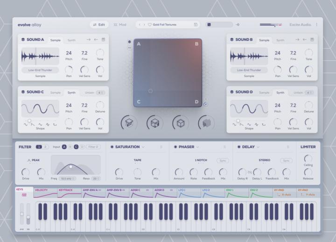This screenshot has height=242, width=336.
Task: Change the Peak filter type selector
Action: pyautogui.click(x=34, y=160)
